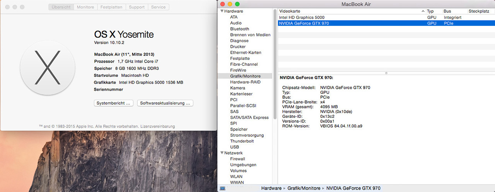Switch to the Monitore tab

(85, 7)
